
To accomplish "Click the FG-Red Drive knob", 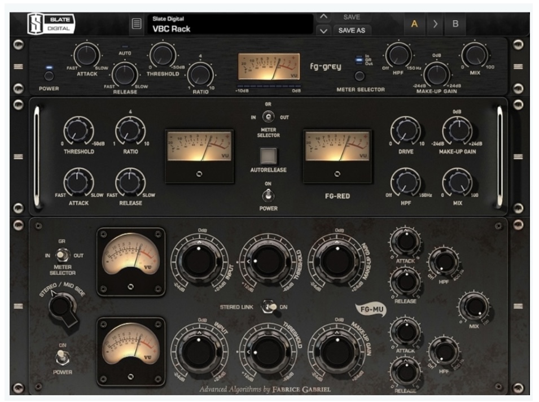I will pos(405,130).
